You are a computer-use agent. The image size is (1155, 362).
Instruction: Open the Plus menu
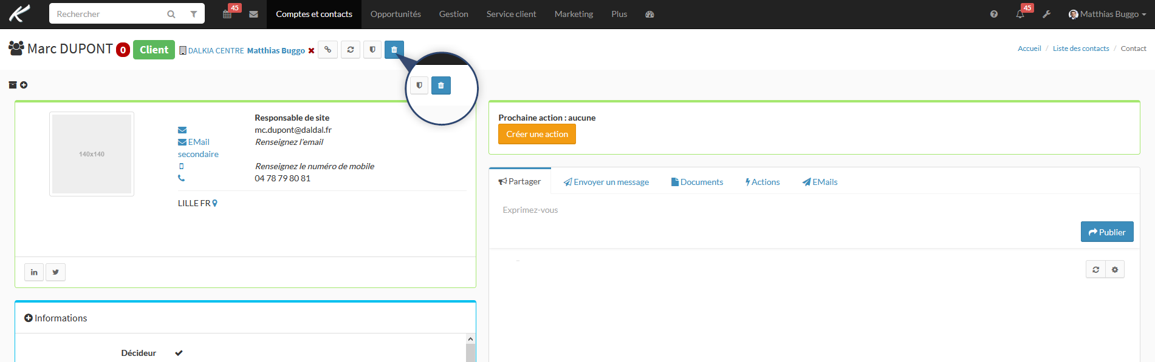click(619, 14)
